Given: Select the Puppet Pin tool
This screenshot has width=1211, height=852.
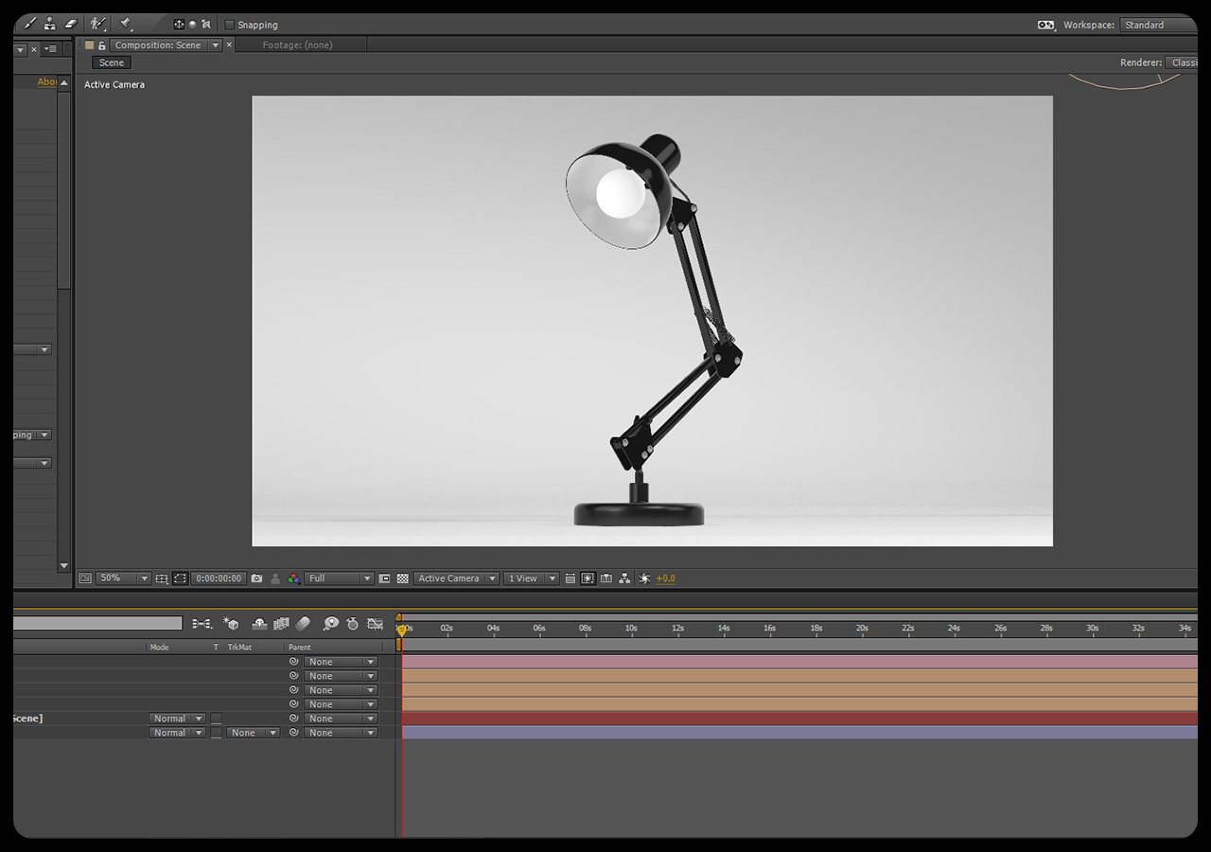Looking at the screenshot, I should point(123,22).
